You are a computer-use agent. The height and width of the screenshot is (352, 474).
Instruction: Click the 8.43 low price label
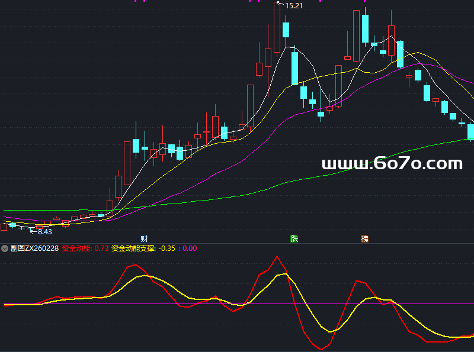click(44, 231)
